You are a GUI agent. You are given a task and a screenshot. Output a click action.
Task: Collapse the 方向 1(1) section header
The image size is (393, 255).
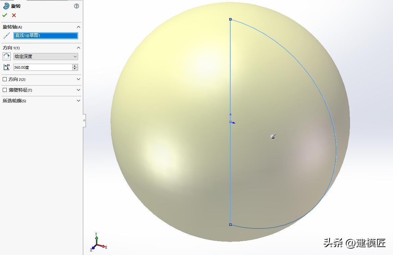pos(78,48)
